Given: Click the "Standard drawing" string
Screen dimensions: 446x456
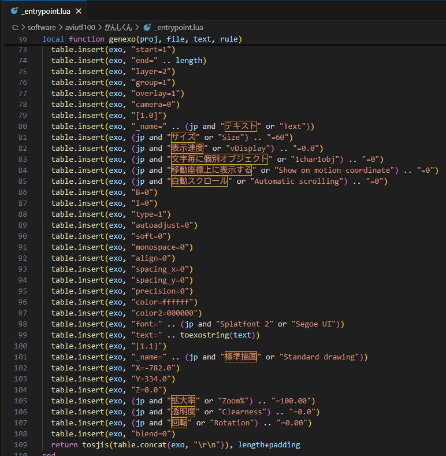Looking at the screenshot, I should 319,357.
